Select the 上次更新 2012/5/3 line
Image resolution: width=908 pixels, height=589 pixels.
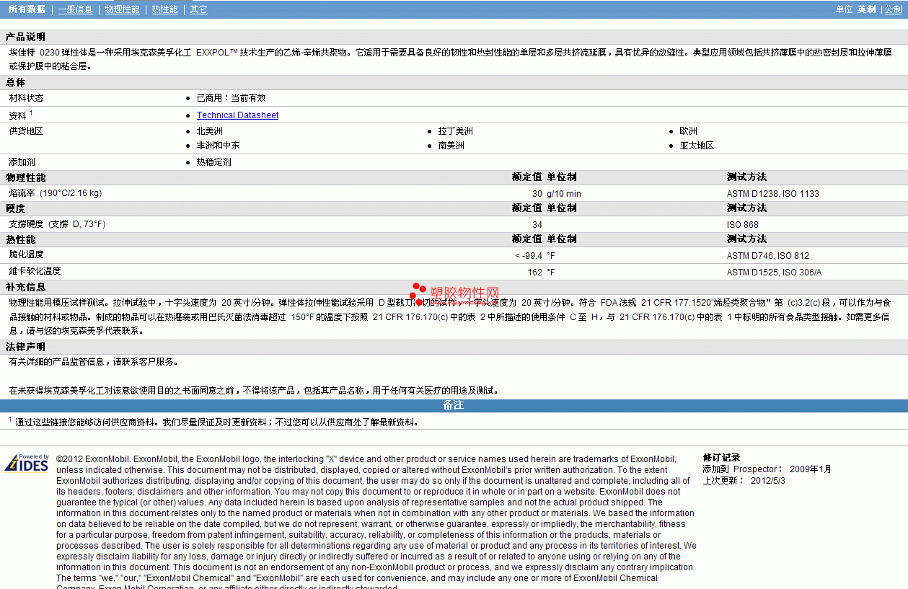tap(744, 481)
